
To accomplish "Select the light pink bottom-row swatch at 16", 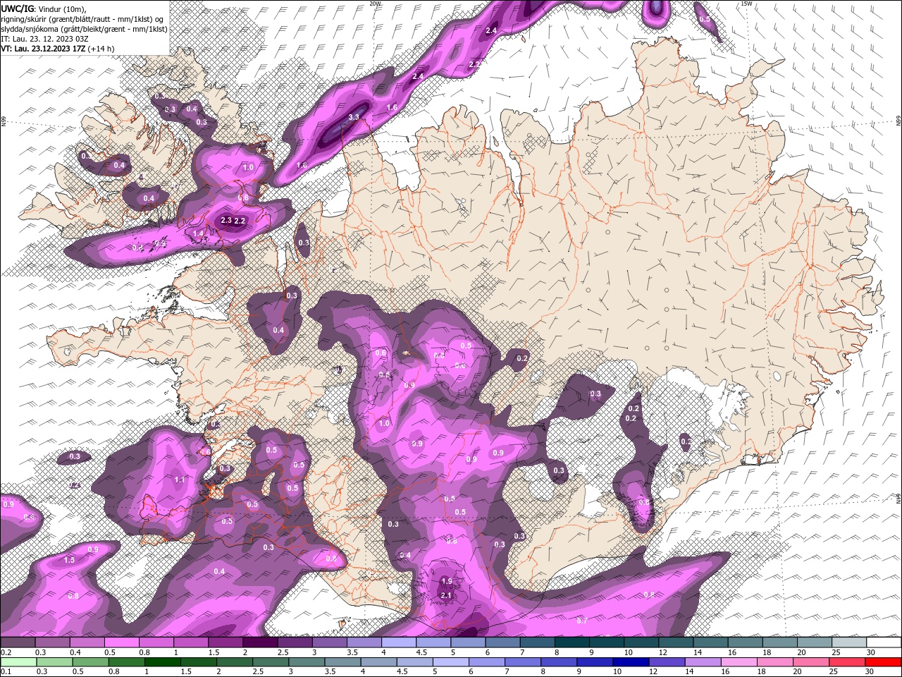I will (738, 662).
